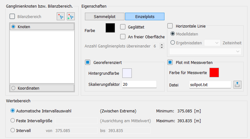
Task: Check An freier Oberfläche option
Action: coord(123,36)
